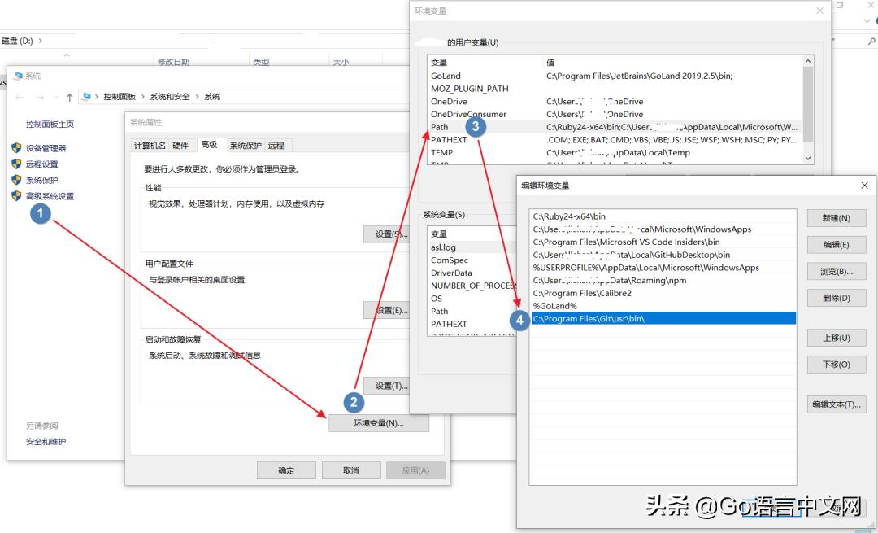The image size is (878, 533).
Task: Switch to 硬件 tab in System Properties
Action: pyautogui.click(x=180, y=146)
